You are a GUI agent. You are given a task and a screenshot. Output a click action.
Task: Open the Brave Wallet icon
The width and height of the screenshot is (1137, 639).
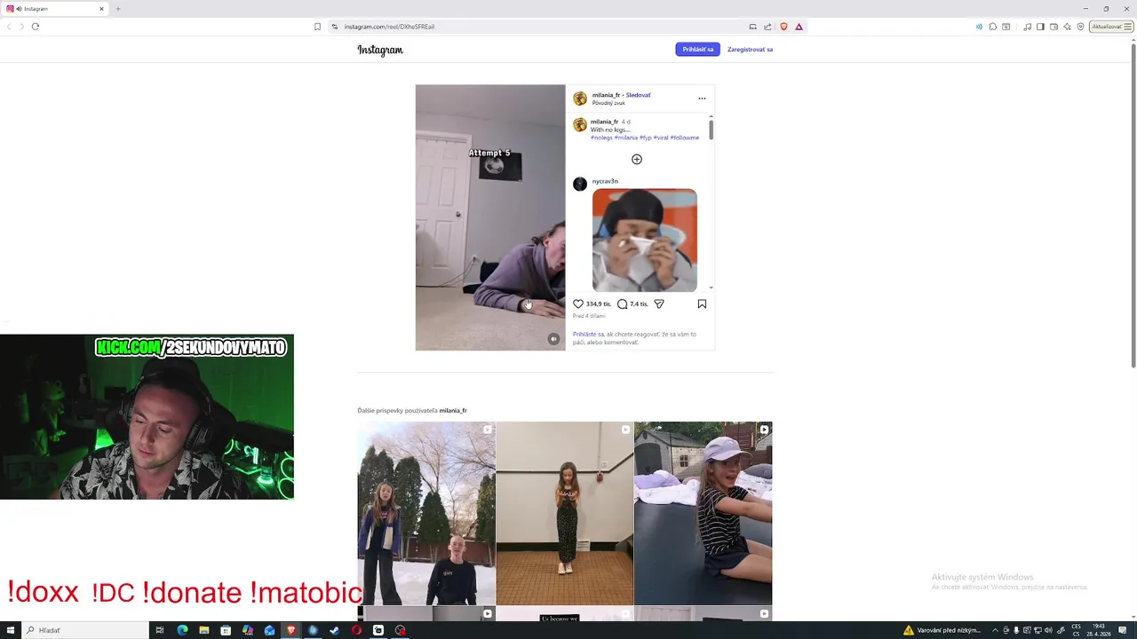pos(1054,27)
